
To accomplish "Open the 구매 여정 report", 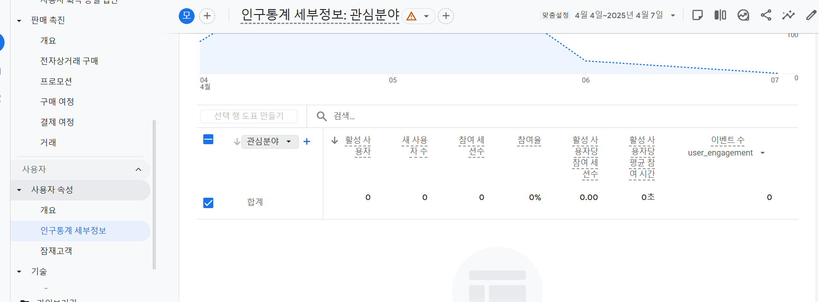I will point(57,102).
